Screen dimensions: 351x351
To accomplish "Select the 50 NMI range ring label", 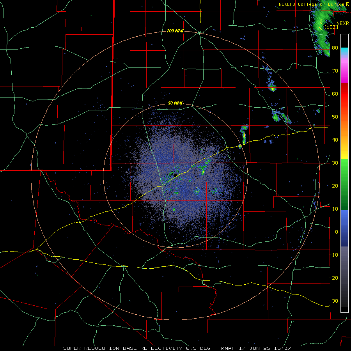I will [175, 103].
